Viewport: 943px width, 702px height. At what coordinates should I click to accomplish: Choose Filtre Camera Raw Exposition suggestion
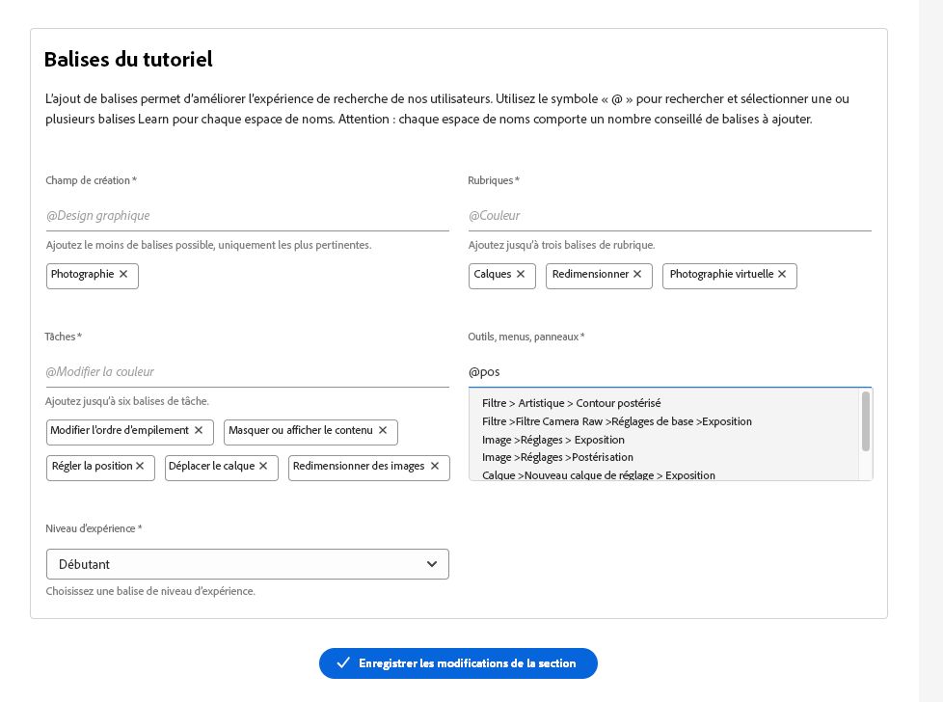[616, 421]
